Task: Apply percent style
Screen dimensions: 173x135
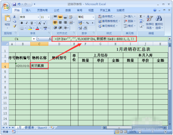Action: coord(88,23)
